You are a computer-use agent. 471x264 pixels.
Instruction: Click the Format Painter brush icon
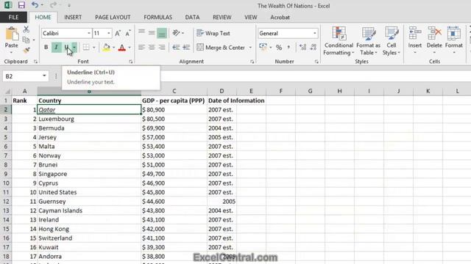(26, 50)
